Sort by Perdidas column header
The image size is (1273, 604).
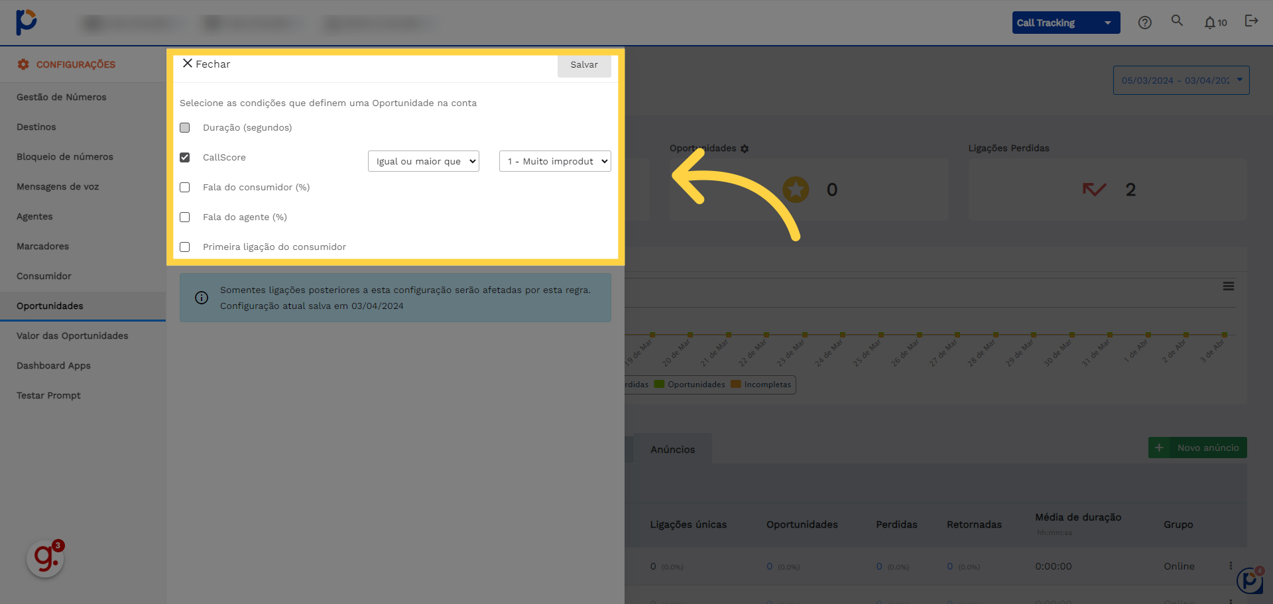(896, 524)
